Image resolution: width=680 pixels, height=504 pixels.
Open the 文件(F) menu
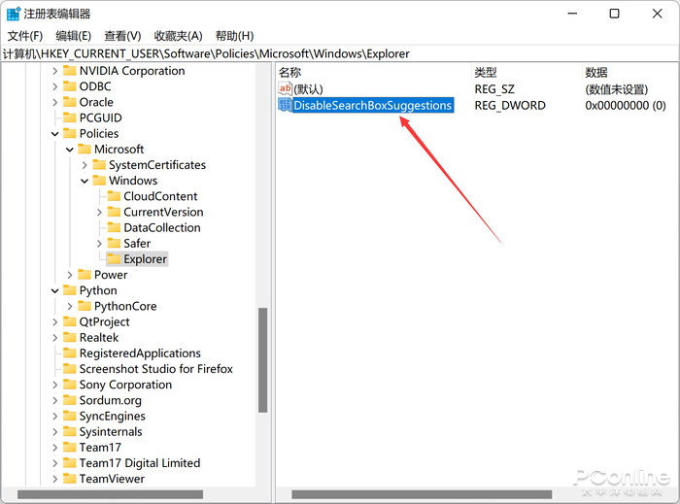(x=24, y=36)
